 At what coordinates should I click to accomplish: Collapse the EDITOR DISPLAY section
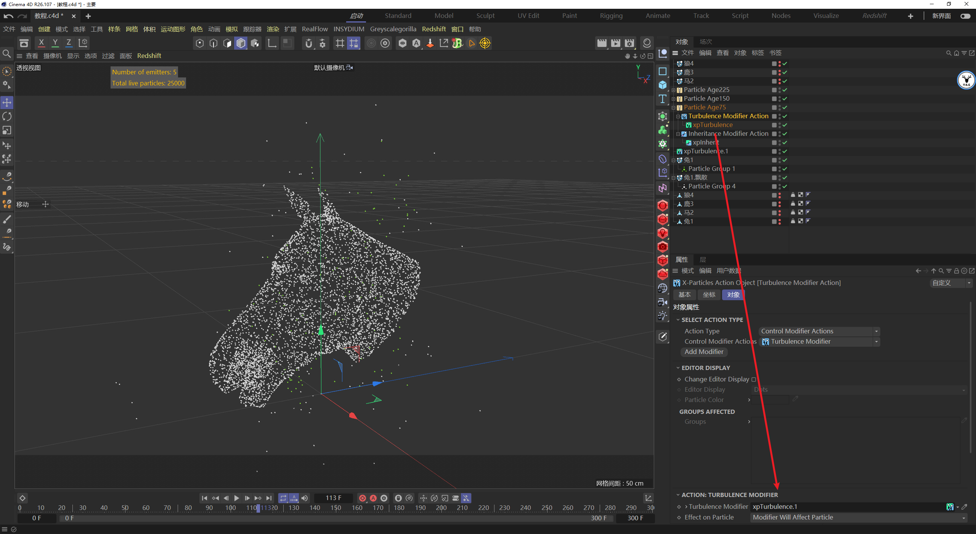pos(678,368)
